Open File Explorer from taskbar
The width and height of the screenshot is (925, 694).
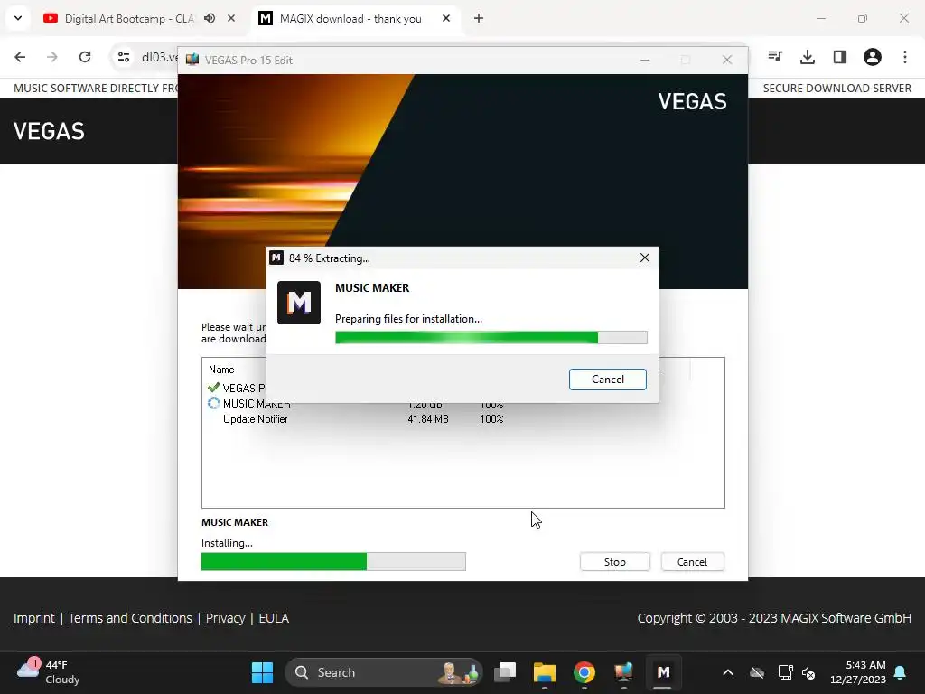tap(545, 672)
